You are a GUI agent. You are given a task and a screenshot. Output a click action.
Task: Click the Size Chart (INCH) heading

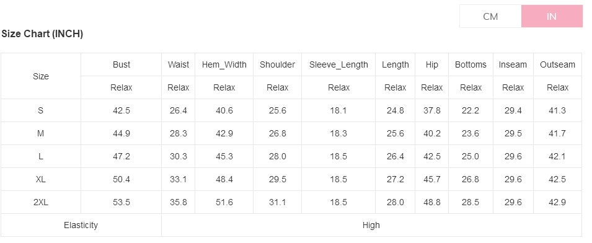pyautogui.click(x=42, y=33)
